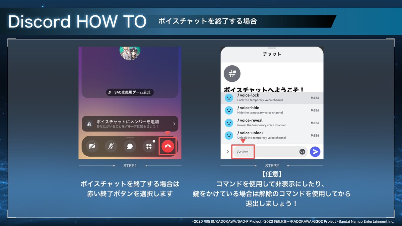The image size is (402, 226).
Task: Click MEE6 label on voice-hide row
Action: coord(315,110)
